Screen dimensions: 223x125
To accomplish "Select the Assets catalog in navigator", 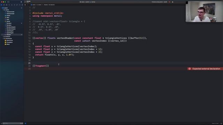I will pos(8,16).
